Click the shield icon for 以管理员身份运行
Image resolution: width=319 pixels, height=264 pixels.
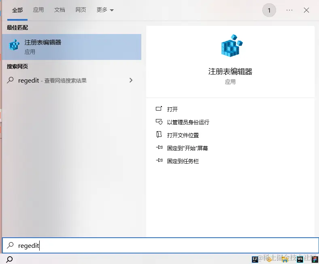click(159, 122)
